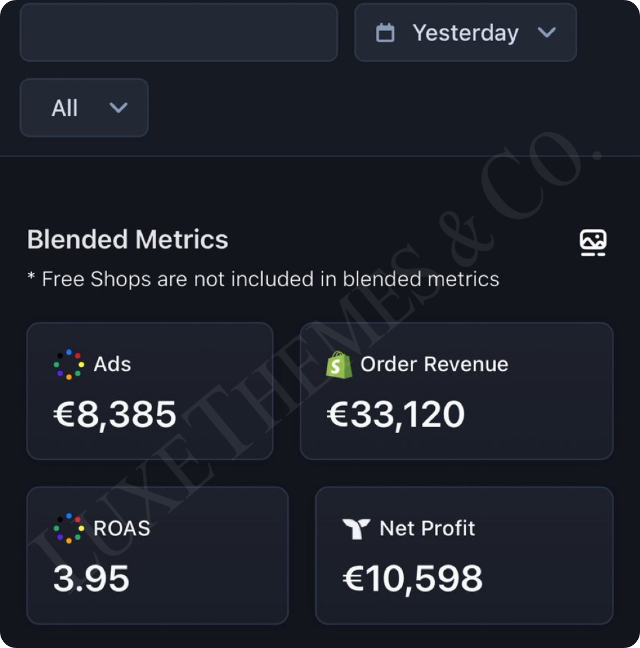Screen dimensions: 640x648
Task: Click the Shopify bag icon on Order Revenue
Action: (339, 364)
